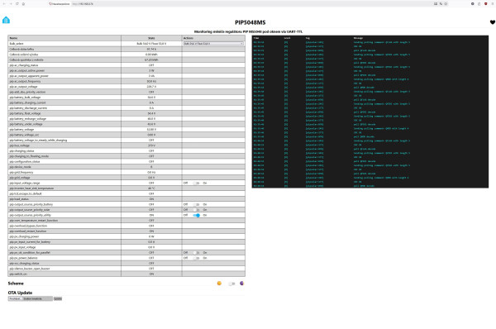The height and width of the screenshot is (329, 496).
Task: Click the pip-battery_voltage row name
Action: click(x=21, y=130)
